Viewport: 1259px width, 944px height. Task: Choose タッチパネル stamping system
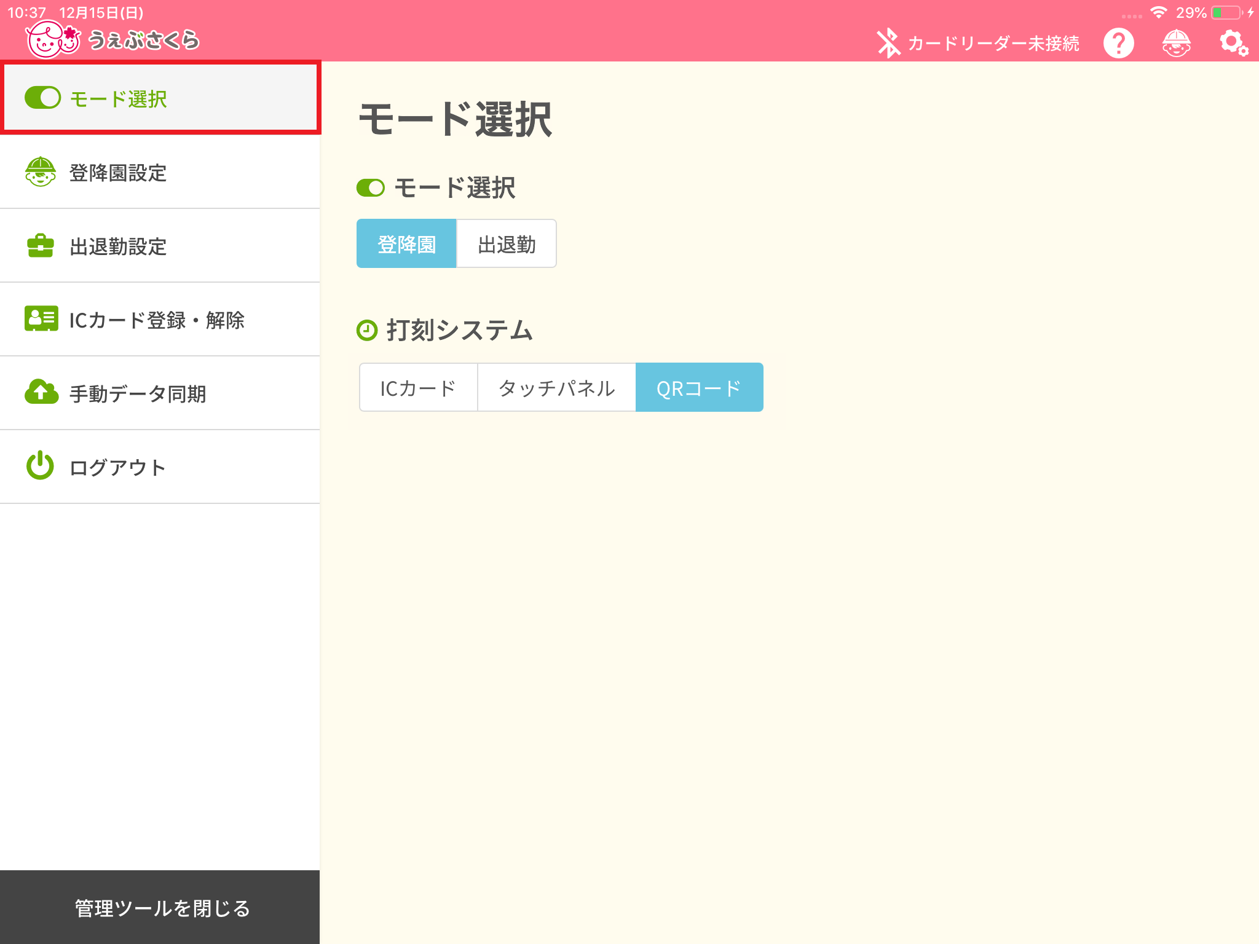(556, 387)
